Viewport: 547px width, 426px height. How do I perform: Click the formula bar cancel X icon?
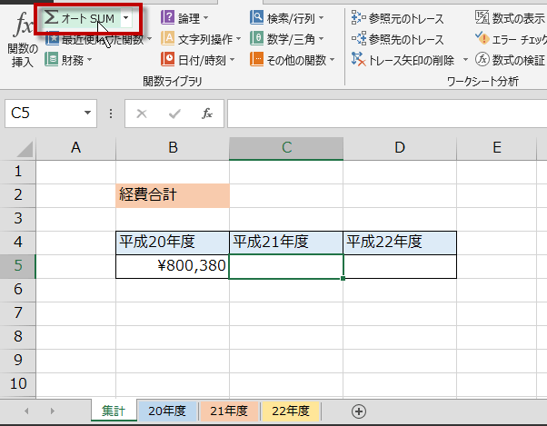click(x=142, y=114)
